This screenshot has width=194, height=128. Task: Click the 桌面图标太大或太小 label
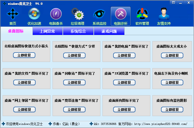tap(172, 46)
